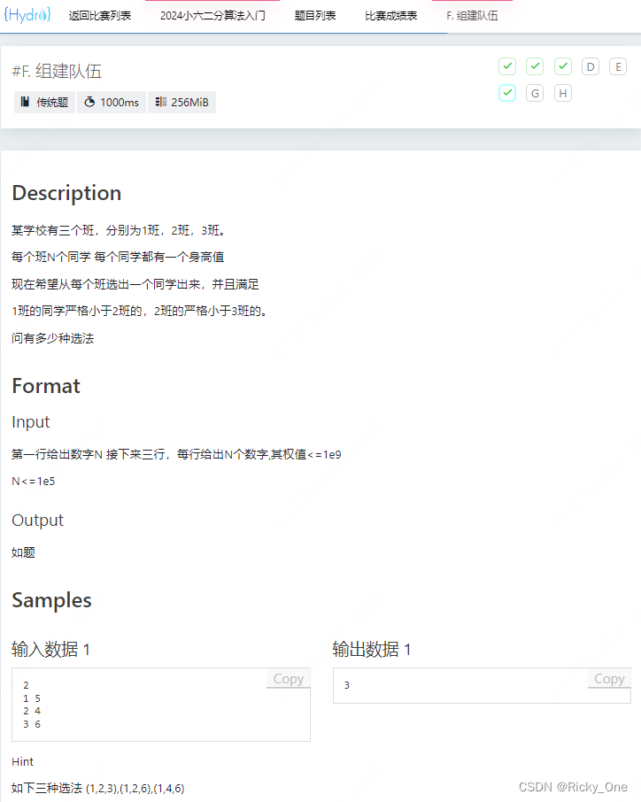Click the 输入数据 1 heading
The height and width of the screenshot is (802, 641).
[x=50, y=649]
